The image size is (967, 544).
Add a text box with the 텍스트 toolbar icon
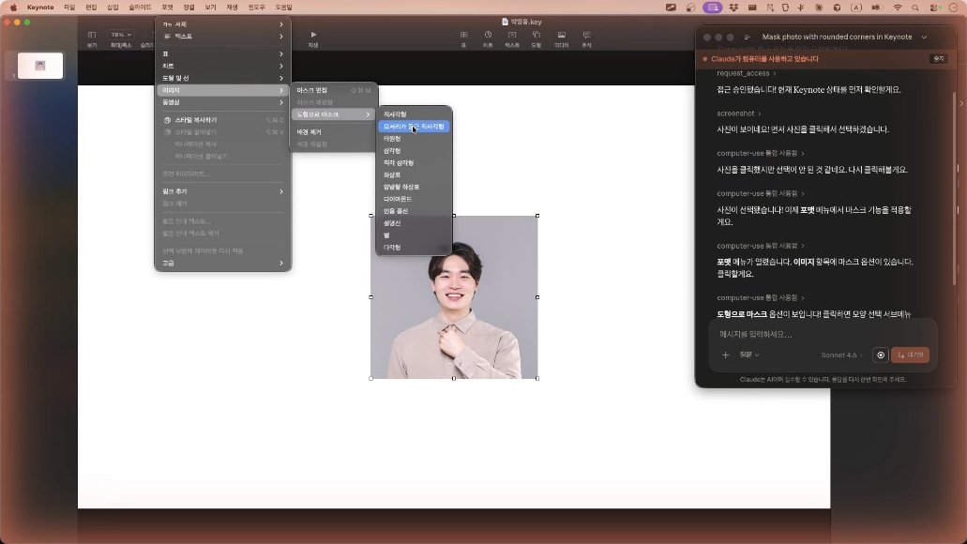(512, 35)
